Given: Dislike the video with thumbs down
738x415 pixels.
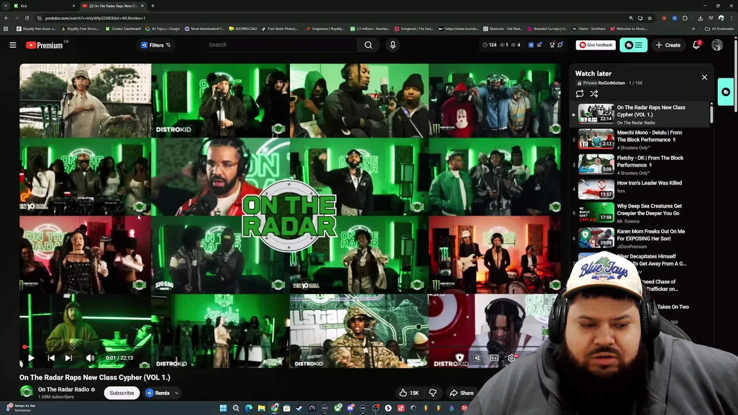Looking at the screenshot, I should coord(433,393).
